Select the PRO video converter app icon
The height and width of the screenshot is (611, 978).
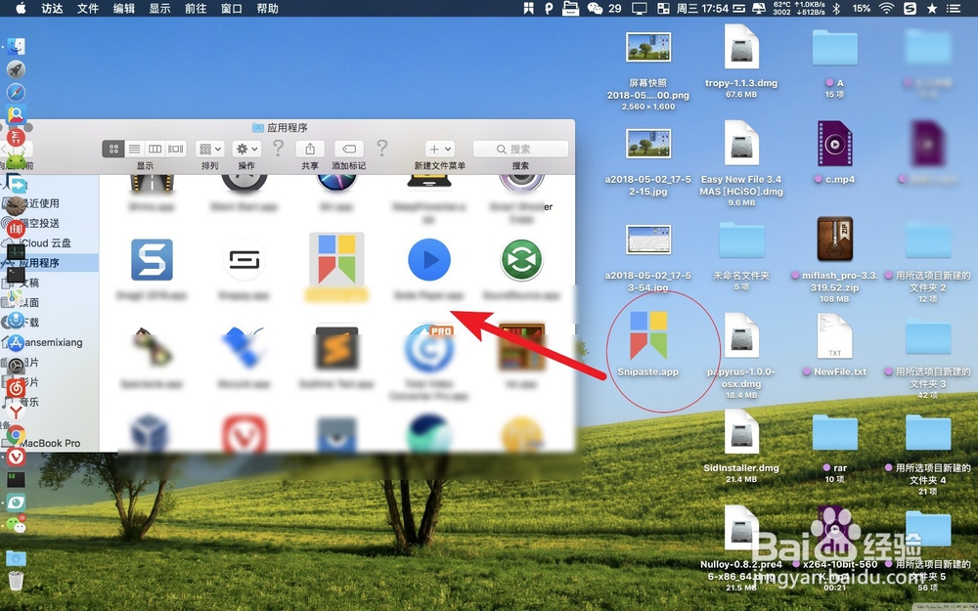[x=429, y=347]
